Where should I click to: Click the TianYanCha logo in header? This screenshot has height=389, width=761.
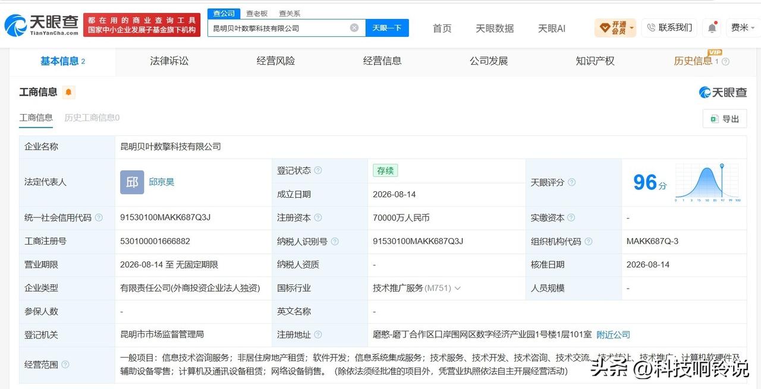pyautogui.click(x=41, y=25)
